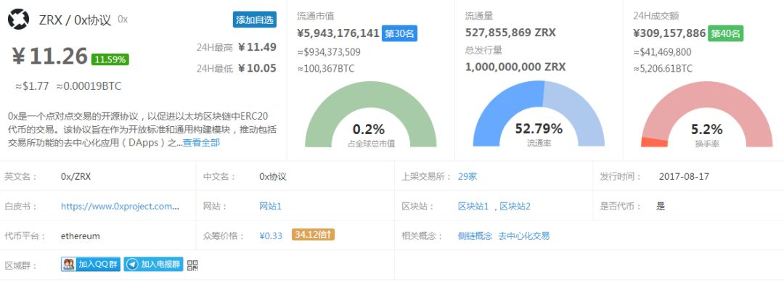Image resolution: width=784 pixels, height=282 pixels.
Task: Open 区块站1 block explorer link
Action: tap(473, 206)
